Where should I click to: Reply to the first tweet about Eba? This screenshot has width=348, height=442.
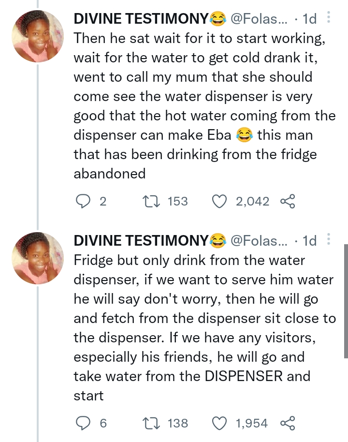(85, 201)
